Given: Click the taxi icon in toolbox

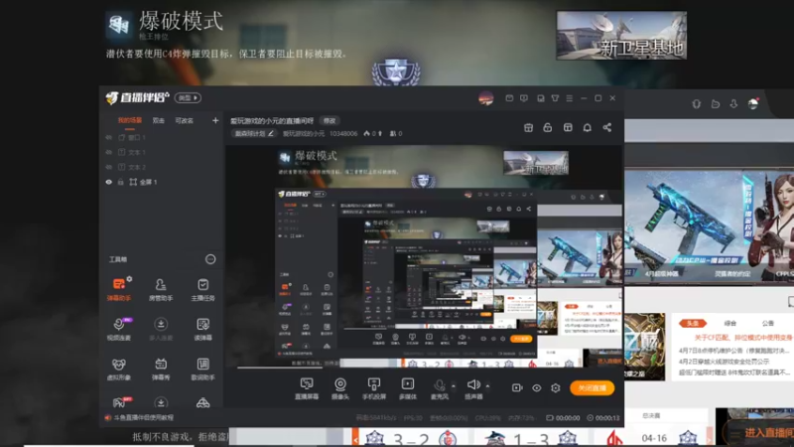Looking at the screenshot, I should click(203, 403).
